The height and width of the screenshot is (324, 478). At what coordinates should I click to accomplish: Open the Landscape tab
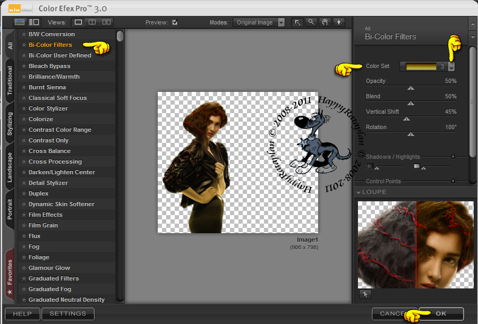[10, 167]
